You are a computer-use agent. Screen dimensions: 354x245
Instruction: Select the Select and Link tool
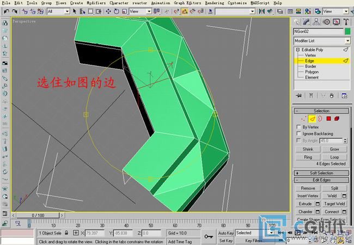(25, 11)
